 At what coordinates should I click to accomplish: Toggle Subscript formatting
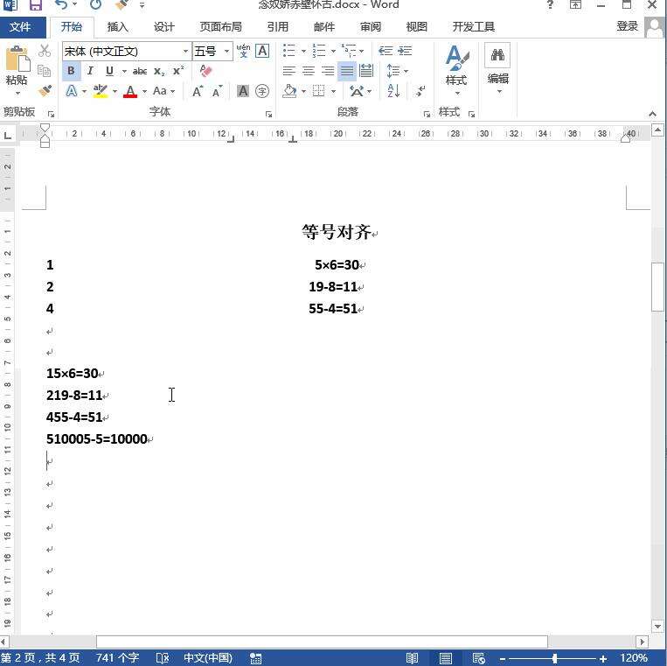[x=159, y=71]
